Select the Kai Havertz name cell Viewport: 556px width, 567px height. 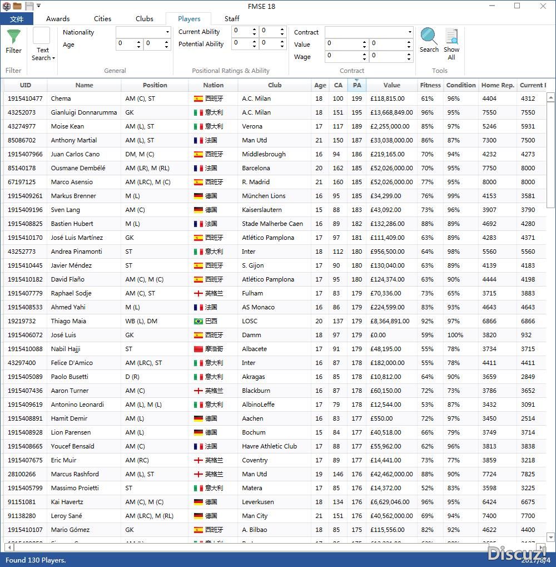[x=84, y=502]
